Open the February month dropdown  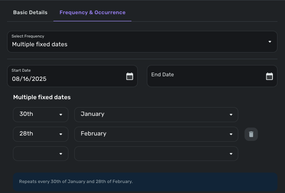coord(150,134)
